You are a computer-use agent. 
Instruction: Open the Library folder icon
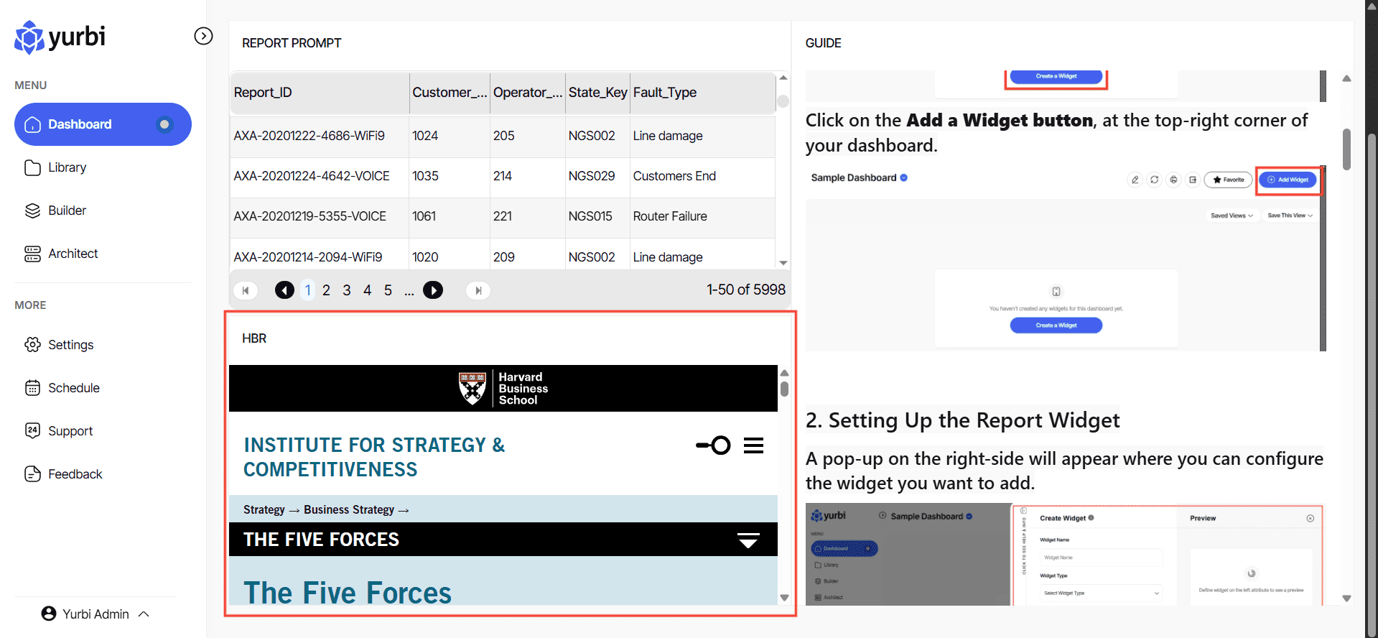pyautogui.click(x=32, y=167)
